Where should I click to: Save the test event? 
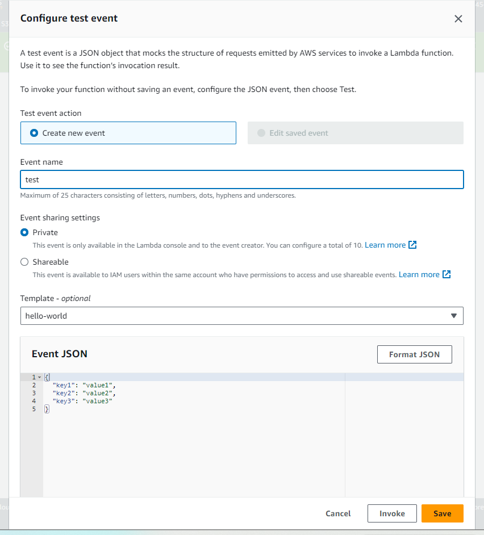[442, 513]
